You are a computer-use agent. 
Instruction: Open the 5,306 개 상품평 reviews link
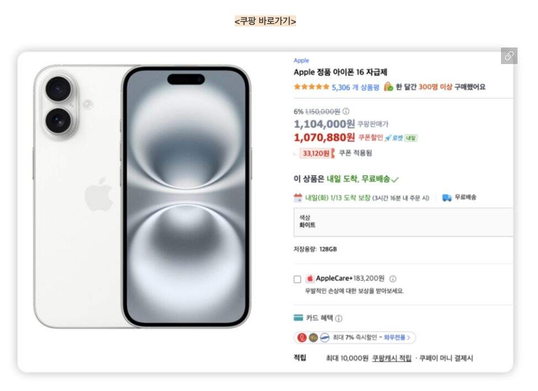click(355, 87)
